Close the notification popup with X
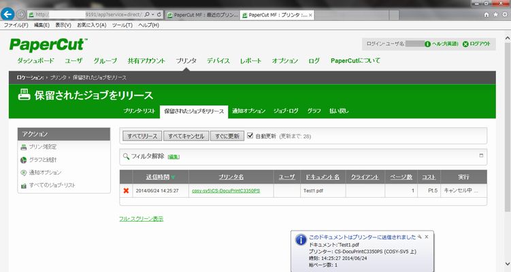 (427, 237)
